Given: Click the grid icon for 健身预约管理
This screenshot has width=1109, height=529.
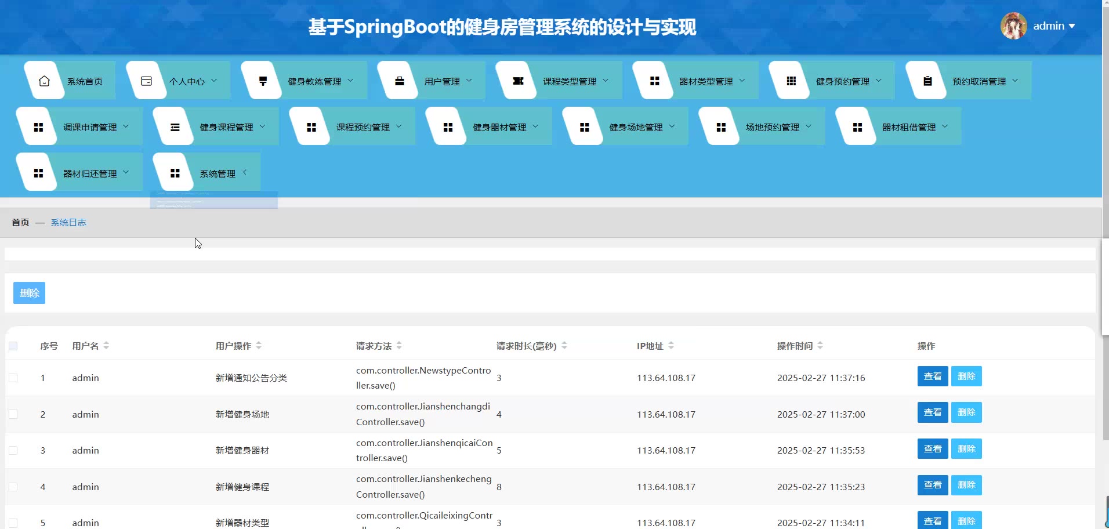Looking at the screenshot, I should coord(791,81).
